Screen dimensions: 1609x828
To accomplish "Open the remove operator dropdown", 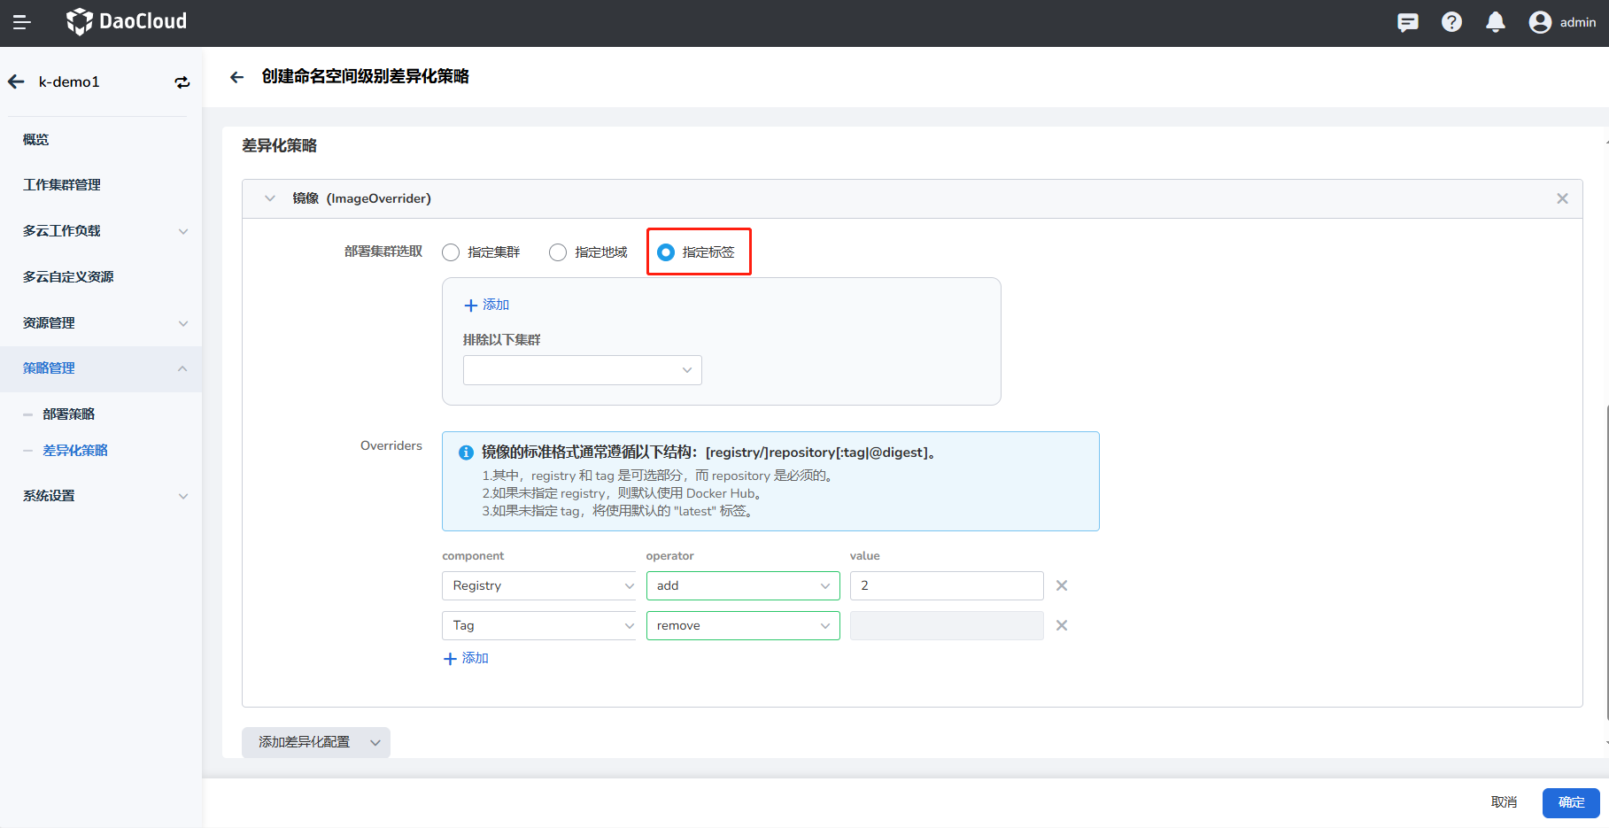I will click(x=742, y=625).
